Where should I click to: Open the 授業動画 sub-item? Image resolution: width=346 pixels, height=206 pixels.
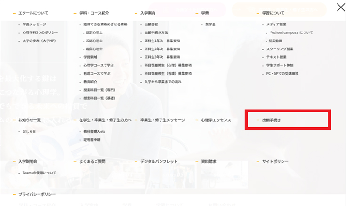(275, 40)
